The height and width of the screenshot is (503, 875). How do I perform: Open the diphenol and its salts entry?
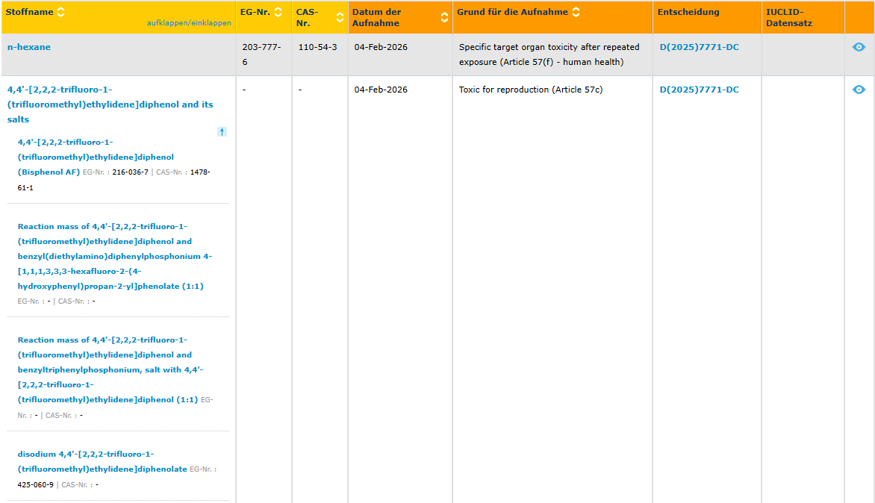[110, 104]
